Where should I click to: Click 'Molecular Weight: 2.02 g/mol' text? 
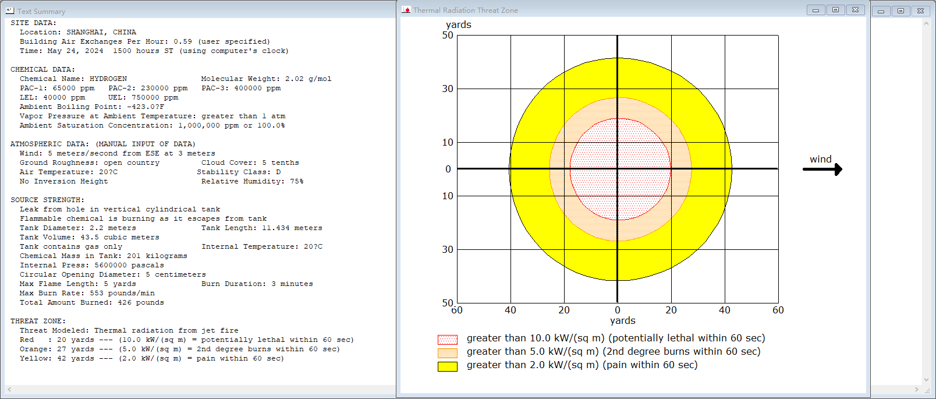pyautogui.click(x=267, y=79)
